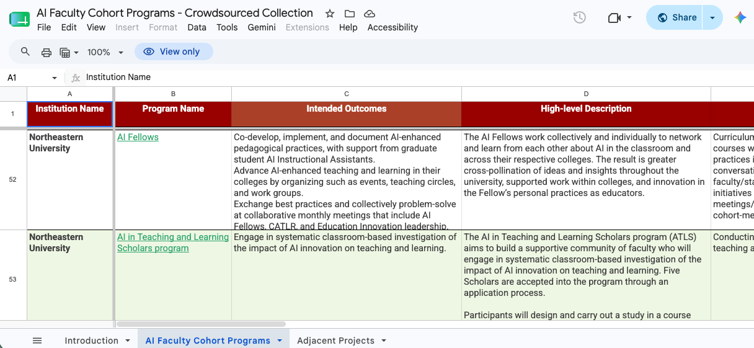Image resolution: width=754 pixels, height=348 pixels.
Task: Open the AI Fellows link
Action: (138, 137)
